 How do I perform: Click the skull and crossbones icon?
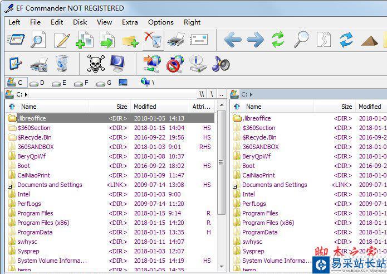pos(96,64)
